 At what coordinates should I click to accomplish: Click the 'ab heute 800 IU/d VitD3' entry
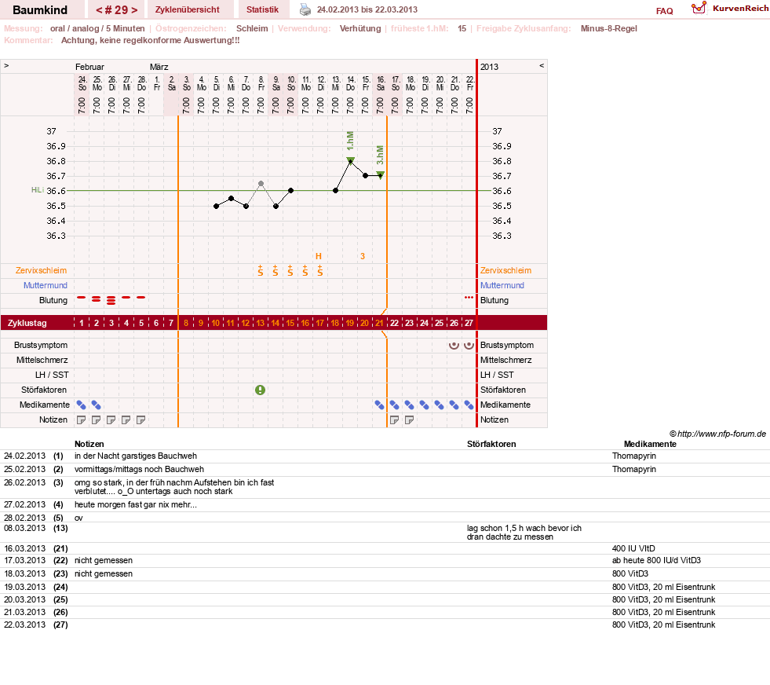(x=656, y=560)
